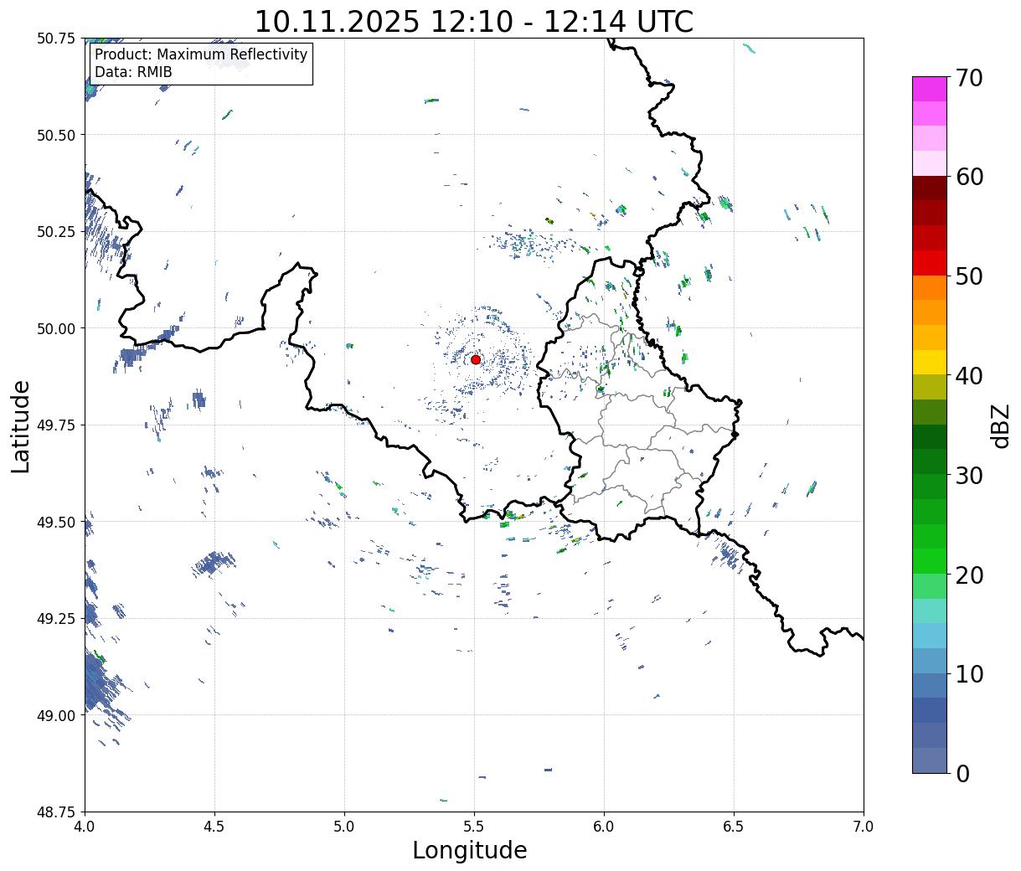Click the Product: Maximum Reflectivity text
Viewport: 1021px width, 871px height.
(x=201, y=54)
